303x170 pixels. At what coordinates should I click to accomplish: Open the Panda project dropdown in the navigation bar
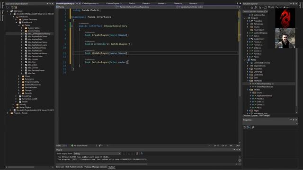click(x=86, y=7)
